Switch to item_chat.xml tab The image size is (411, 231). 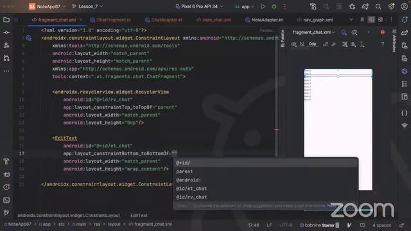(x=214, y=20)
